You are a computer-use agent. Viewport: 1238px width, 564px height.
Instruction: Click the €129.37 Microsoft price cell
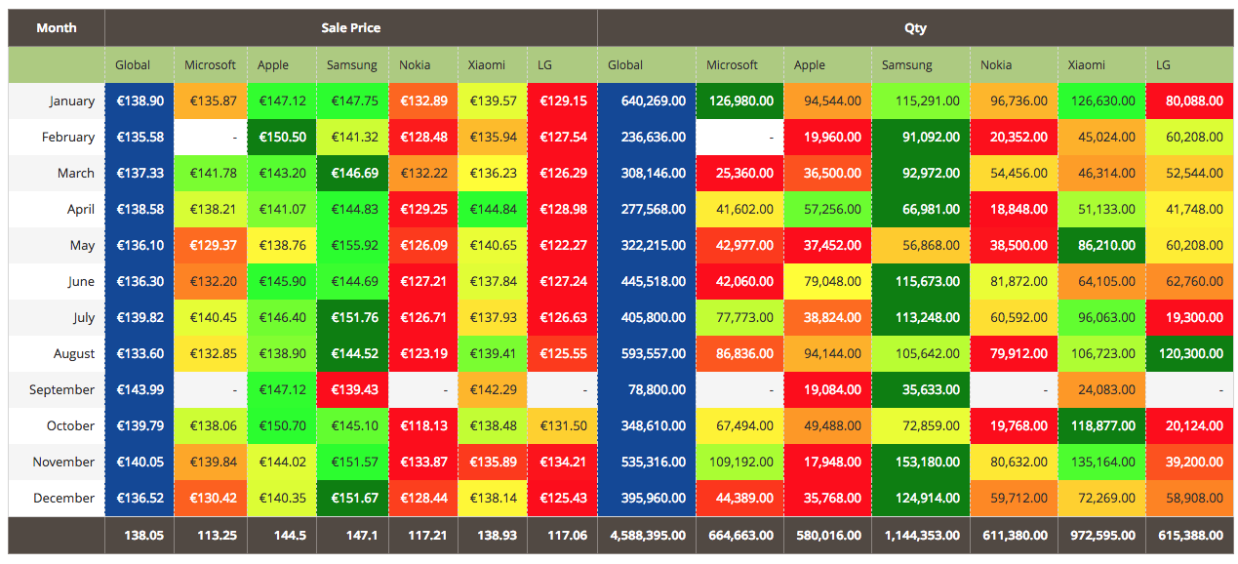[211, 246]
